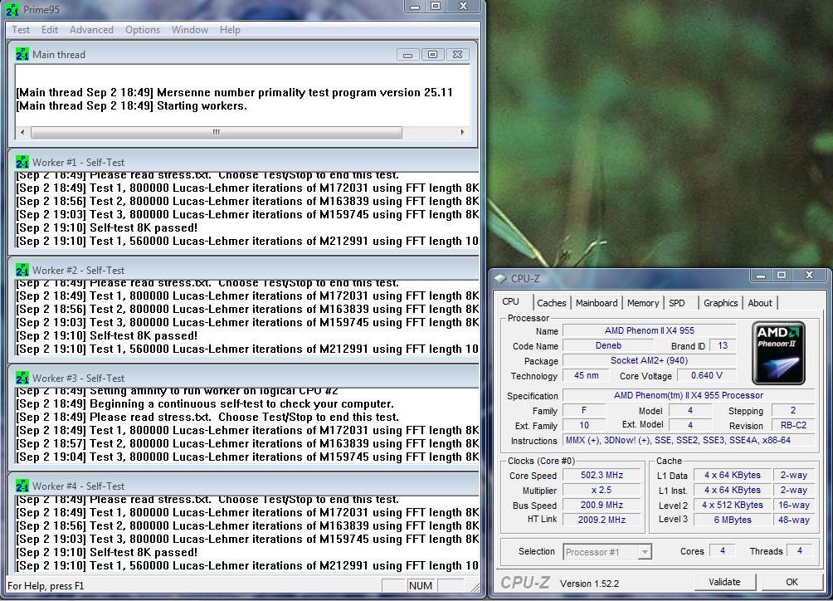Maximize the Main thread child window
The image size is (833, 601).
(432, 55)
